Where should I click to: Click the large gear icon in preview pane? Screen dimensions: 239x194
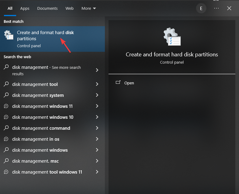point(172,37)
